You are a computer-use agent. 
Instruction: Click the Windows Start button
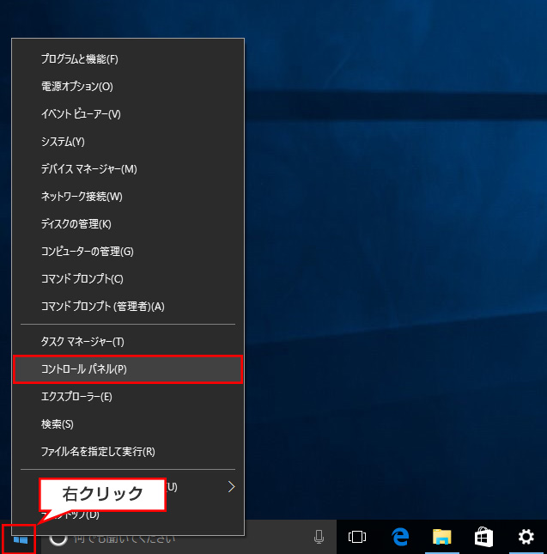tap(19, 538)
